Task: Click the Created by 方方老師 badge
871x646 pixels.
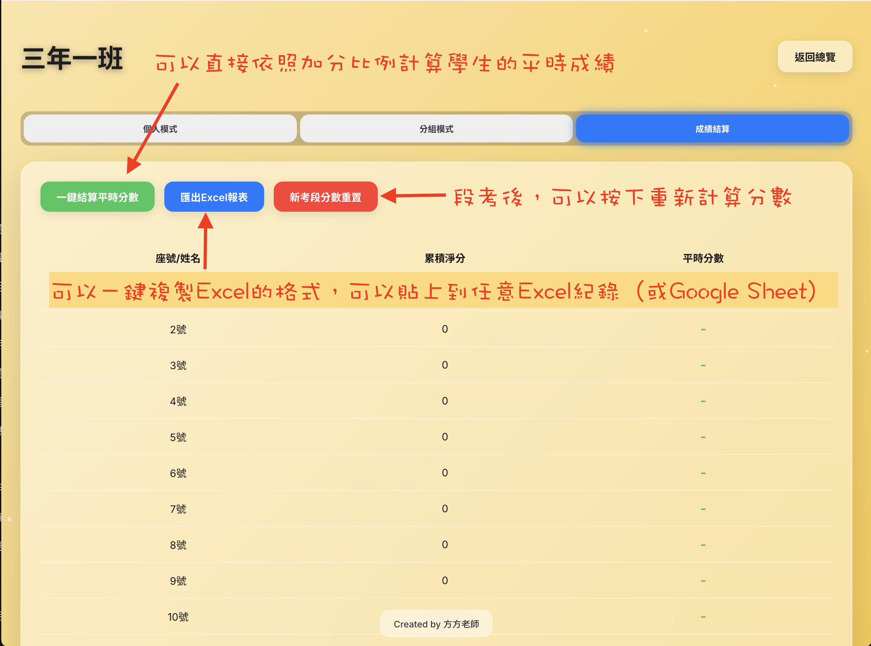Action: (x=436, y=624)
